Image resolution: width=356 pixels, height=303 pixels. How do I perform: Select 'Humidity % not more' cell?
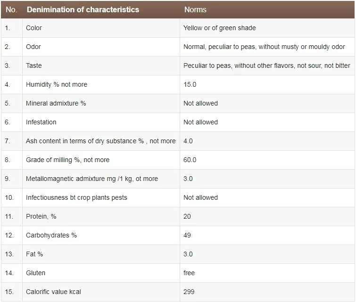(x=57, y=84)
